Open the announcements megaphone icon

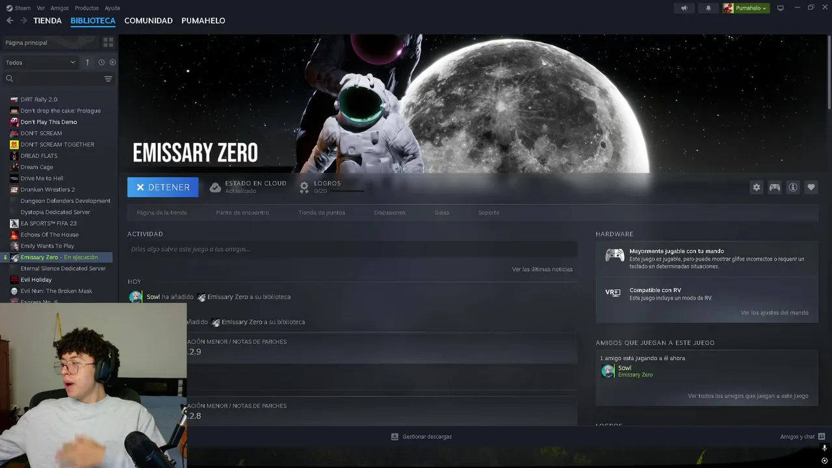coord(684,8)
